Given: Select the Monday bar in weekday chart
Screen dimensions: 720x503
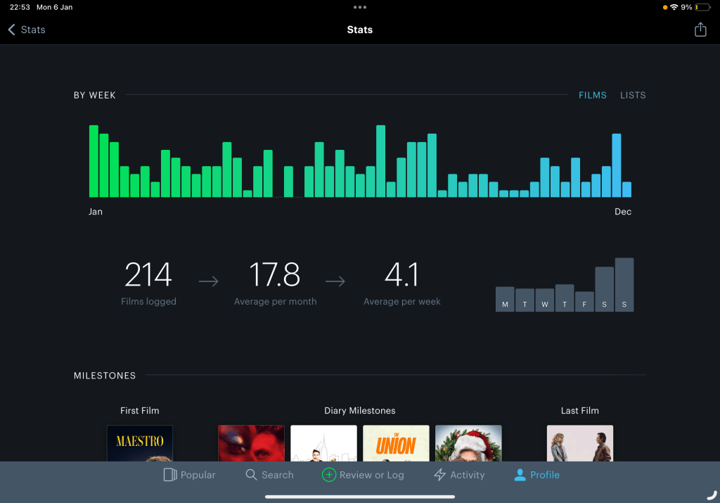Looking at the screenshot, I should point(505,299).
